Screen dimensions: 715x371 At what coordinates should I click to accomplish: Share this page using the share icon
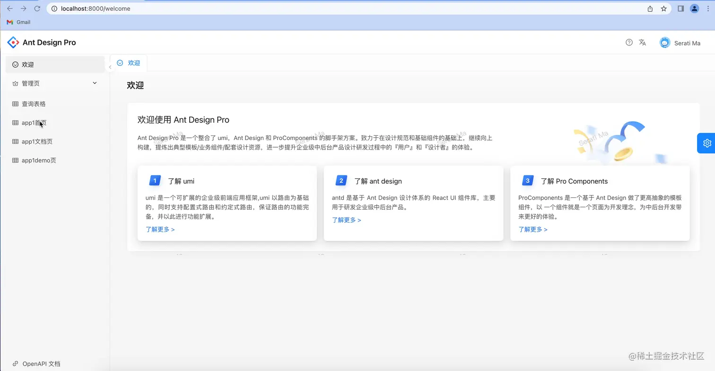tap(650, 9)
